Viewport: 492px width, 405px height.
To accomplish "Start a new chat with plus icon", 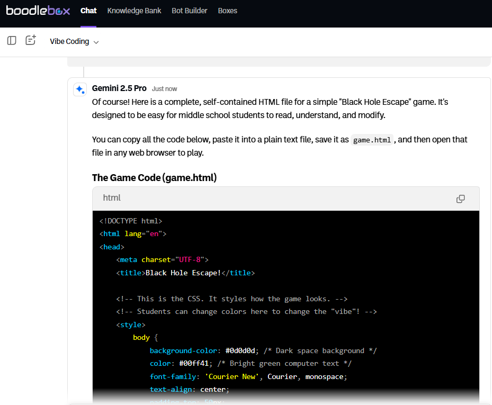I will pos(31,40).
